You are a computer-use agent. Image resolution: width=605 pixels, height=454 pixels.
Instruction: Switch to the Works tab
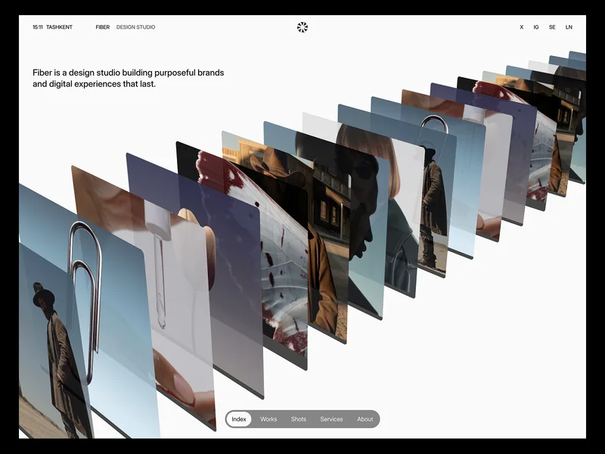click(x=268, y=419)
